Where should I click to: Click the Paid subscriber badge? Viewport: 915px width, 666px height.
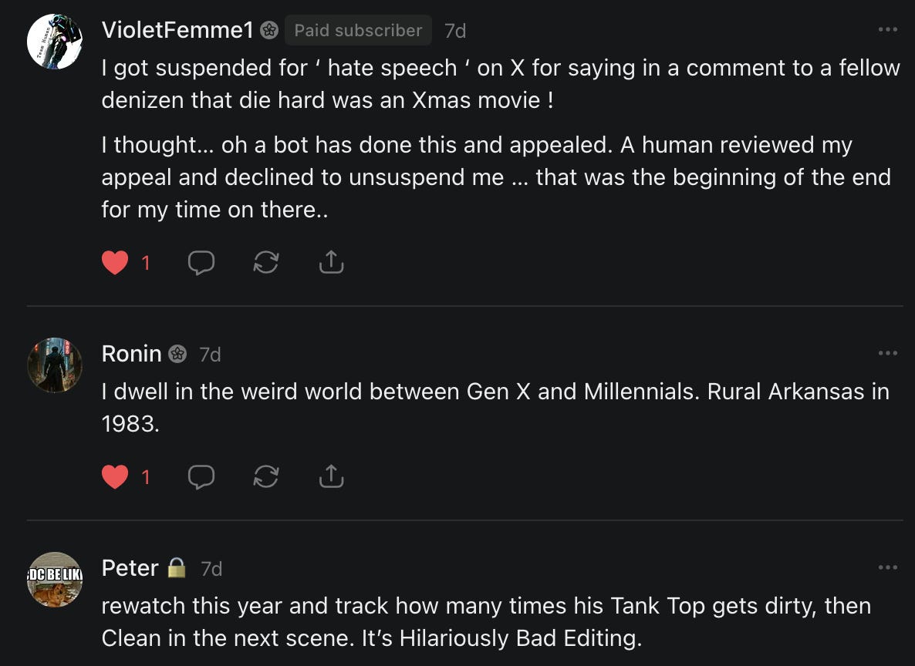click(358, 30)
